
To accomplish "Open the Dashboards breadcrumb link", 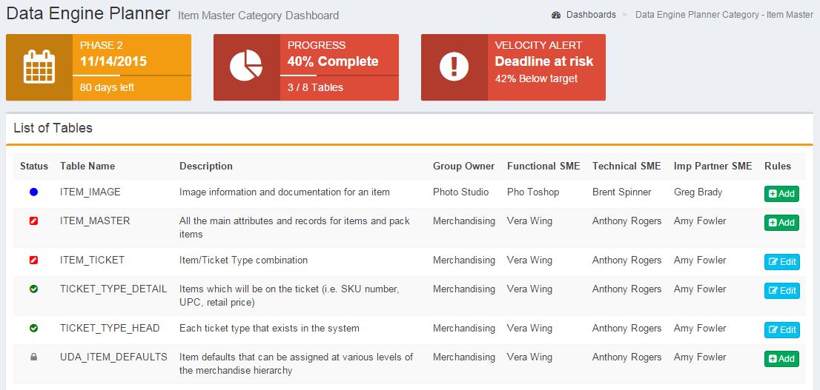I will click(591, 15).
